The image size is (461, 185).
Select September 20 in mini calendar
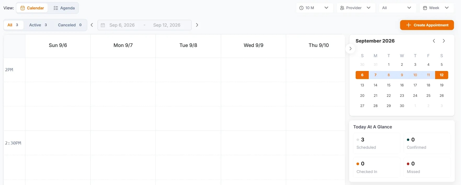(x=362, y=96)
